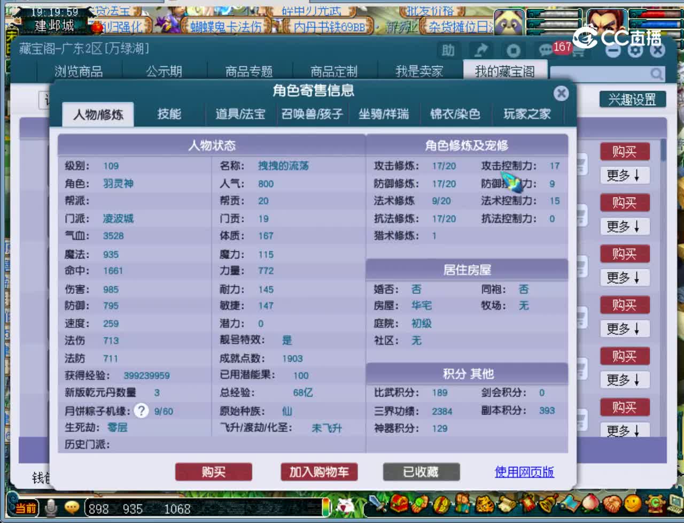Screen dimensions: 684x523
Task: Click the white pet face icon
Action: coord(345,506)
